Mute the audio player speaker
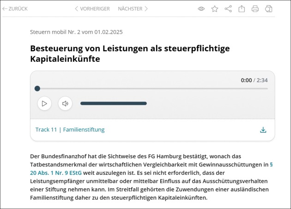The width and height of the screenshot is (291, 209). click(65, 103)
